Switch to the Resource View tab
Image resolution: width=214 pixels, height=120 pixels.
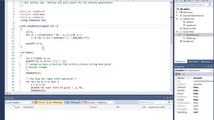pyautogui.click(x=206, y=62)
